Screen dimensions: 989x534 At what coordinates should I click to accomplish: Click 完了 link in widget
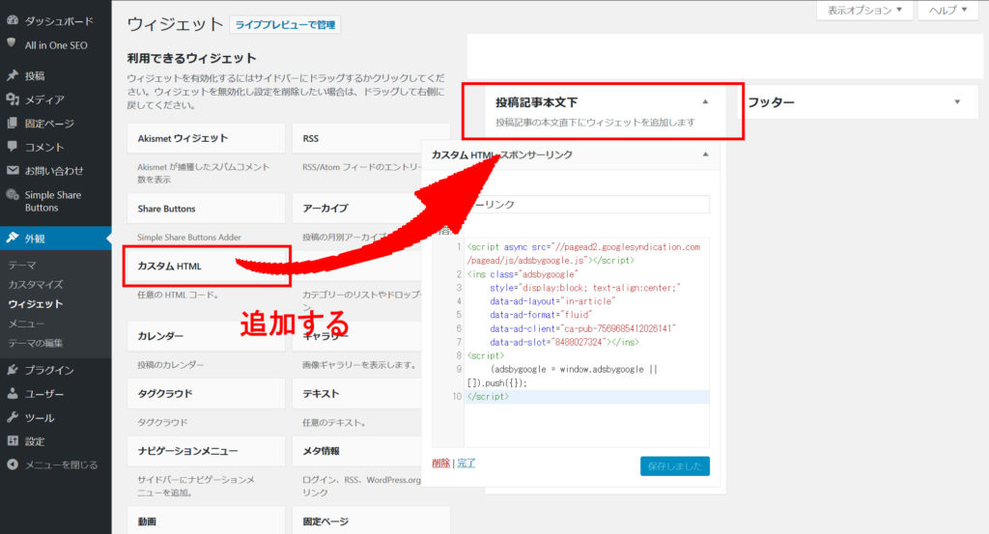[x=466, y=463]
